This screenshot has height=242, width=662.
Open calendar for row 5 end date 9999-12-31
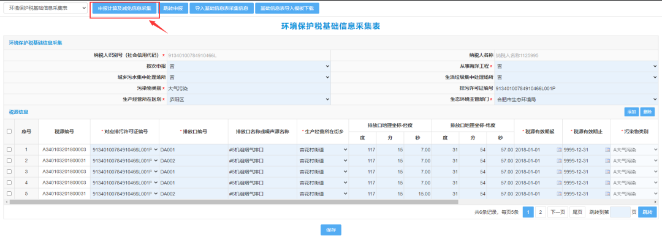[x=607, y=194]
